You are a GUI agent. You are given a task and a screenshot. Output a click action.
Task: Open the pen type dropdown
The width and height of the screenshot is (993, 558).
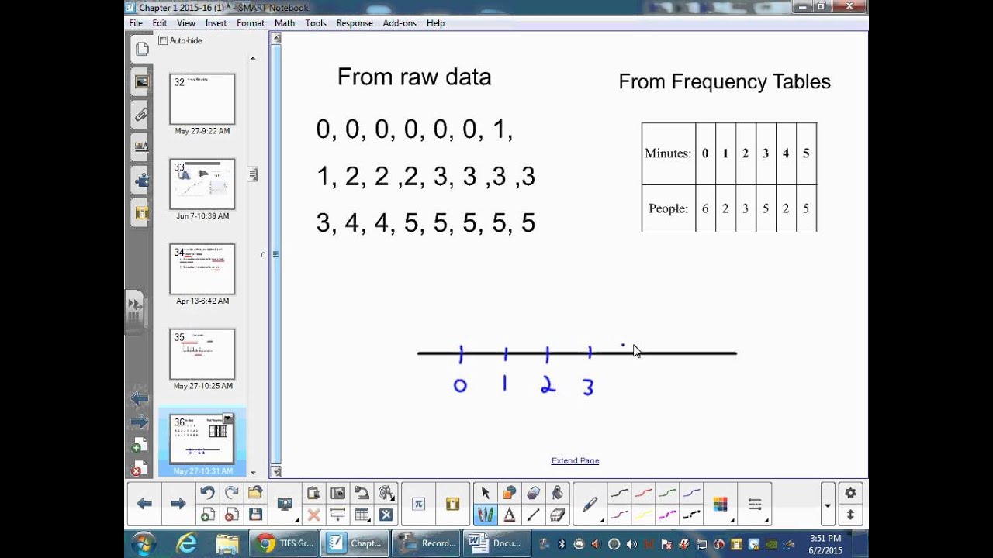pyautogui.click(x=590, y=504)
